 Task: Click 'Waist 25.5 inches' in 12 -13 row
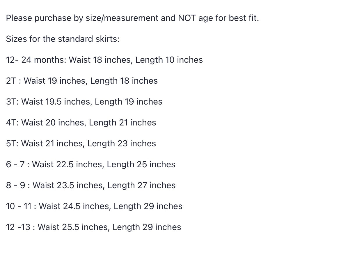(73, 227)
